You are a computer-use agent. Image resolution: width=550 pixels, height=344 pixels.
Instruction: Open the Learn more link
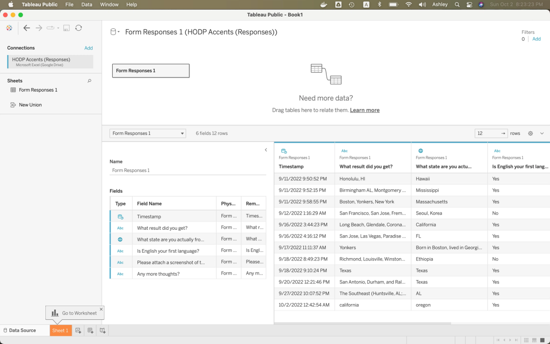[364, 110]
